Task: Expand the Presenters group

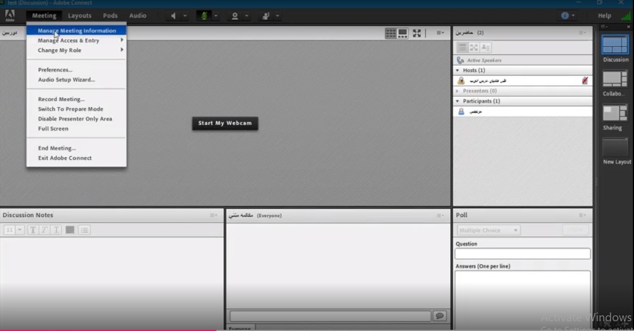Action: tap(458, 91)
